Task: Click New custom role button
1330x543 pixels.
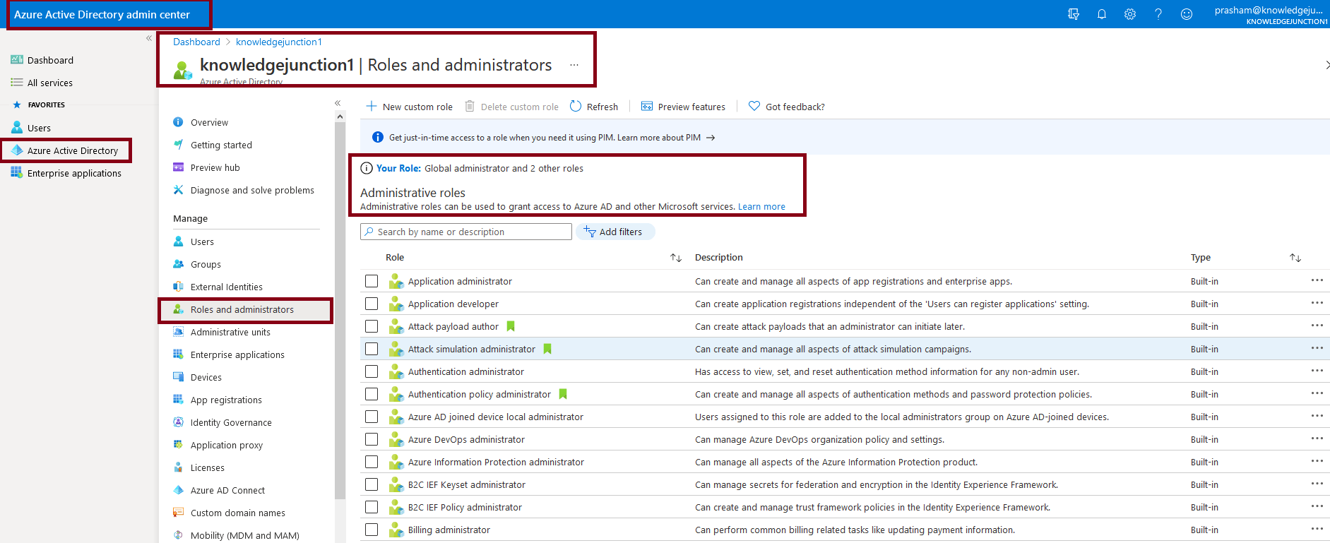Action: tap(409, 107)
